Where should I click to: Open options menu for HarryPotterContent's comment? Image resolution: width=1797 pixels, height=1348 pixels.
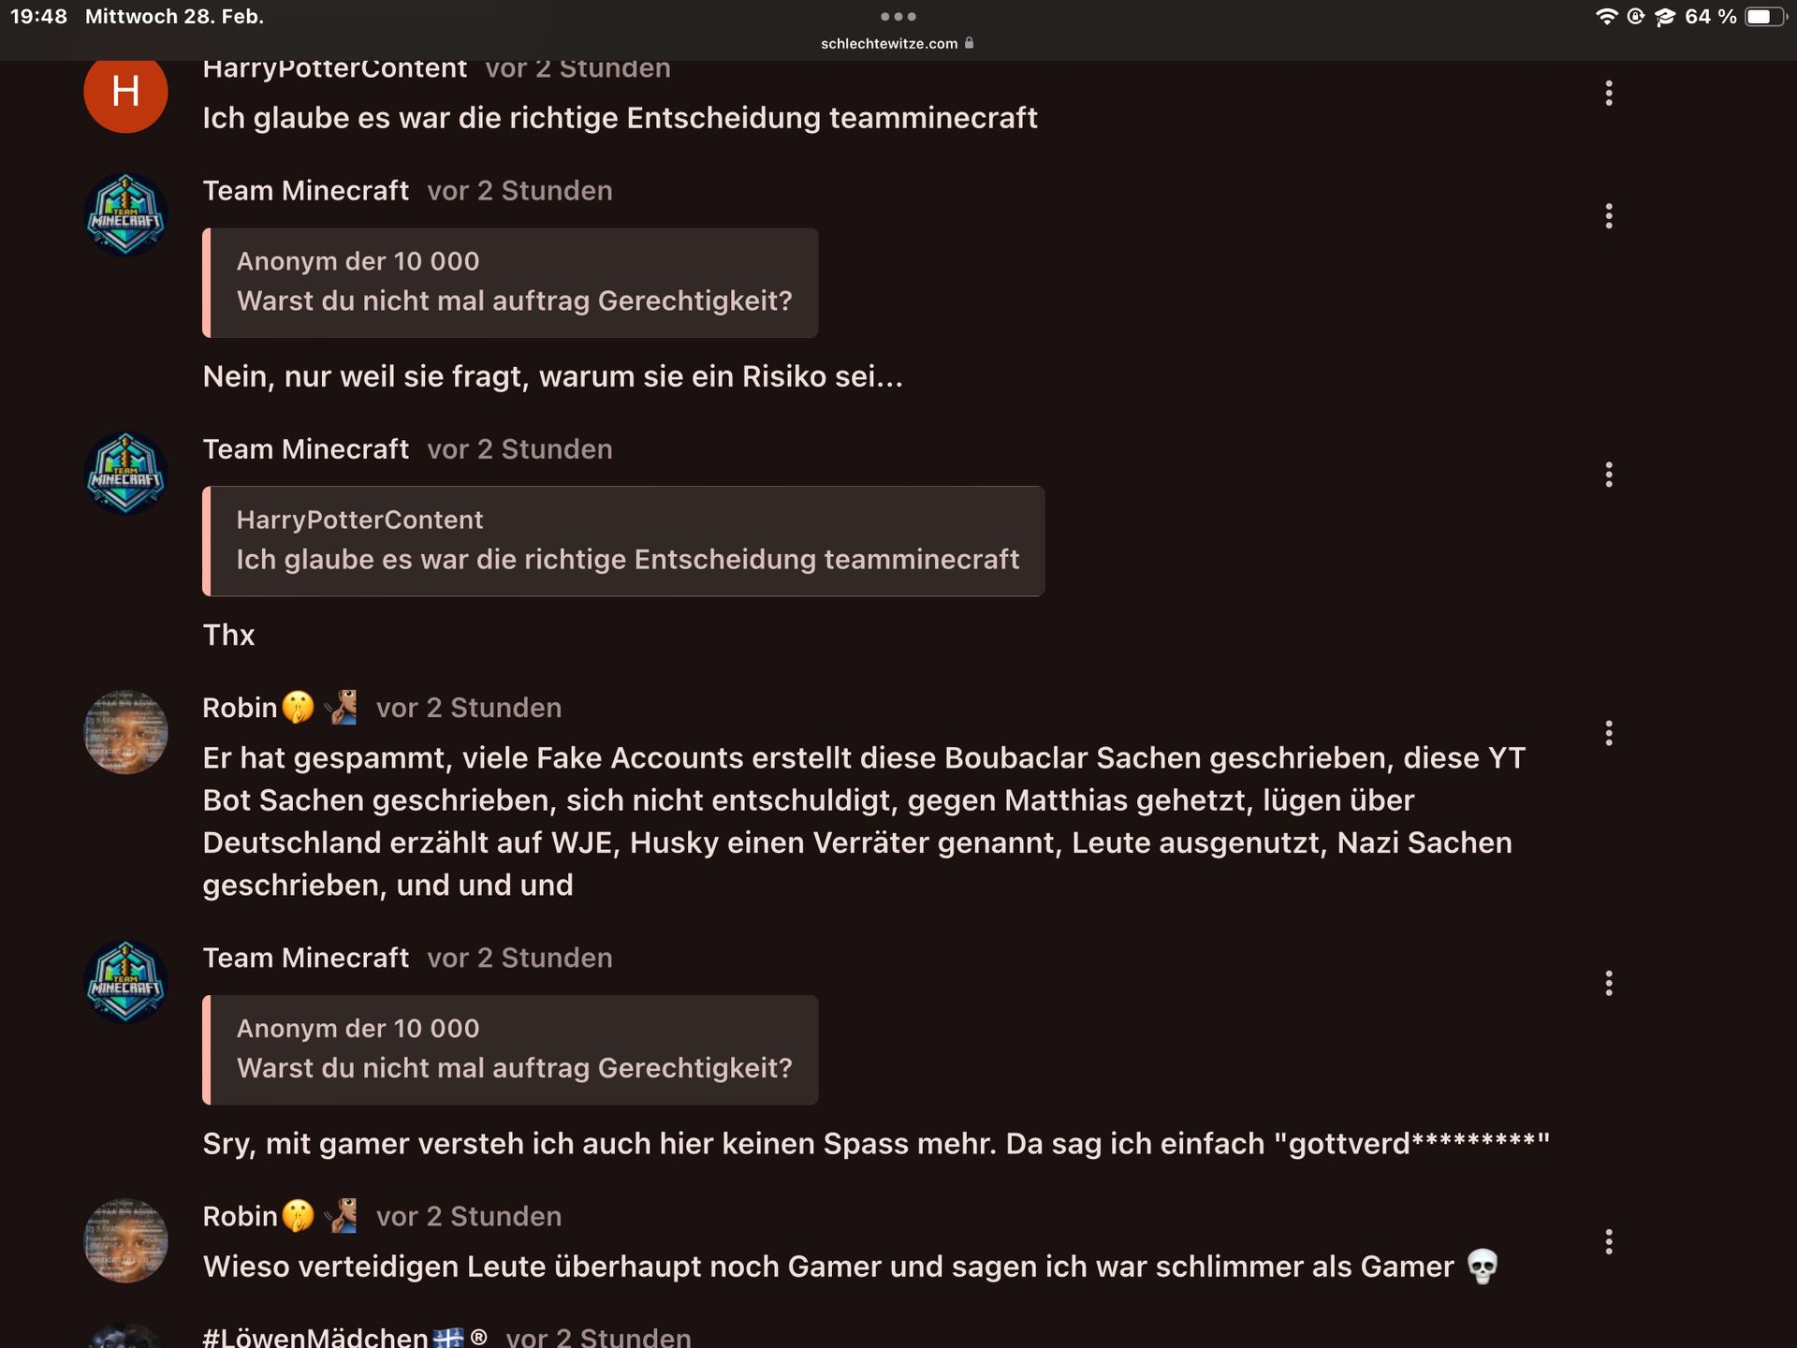click(x=1609, y=93)
